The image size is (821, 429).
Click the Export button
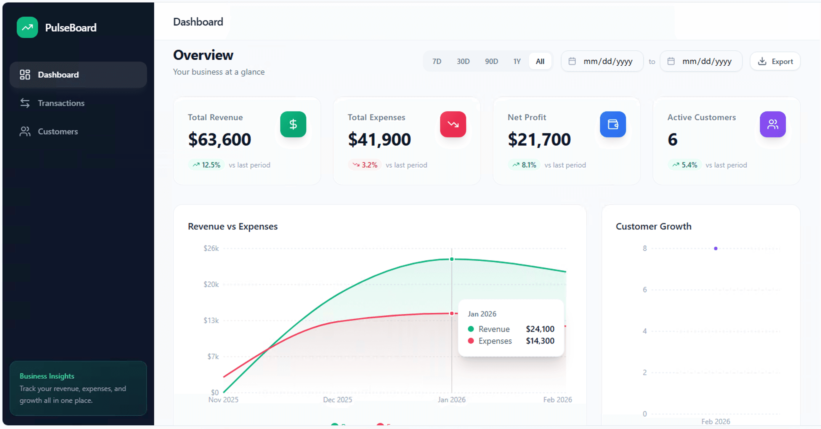[775, 61]
